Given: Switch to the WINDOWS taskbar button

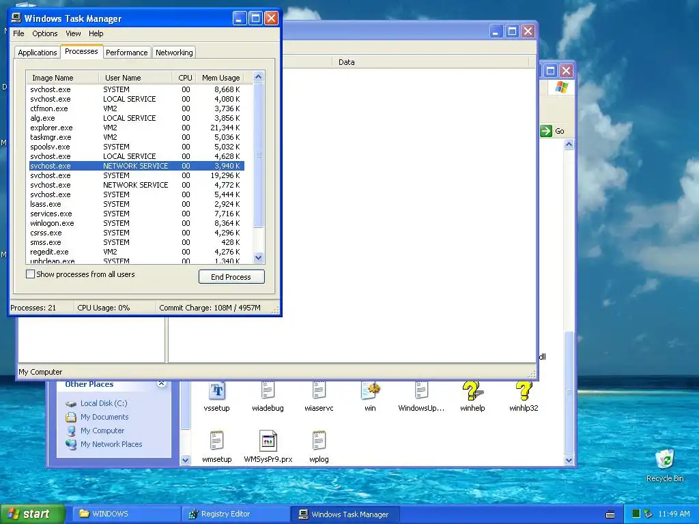Looking at the screenshot, I should click(126, 514).
